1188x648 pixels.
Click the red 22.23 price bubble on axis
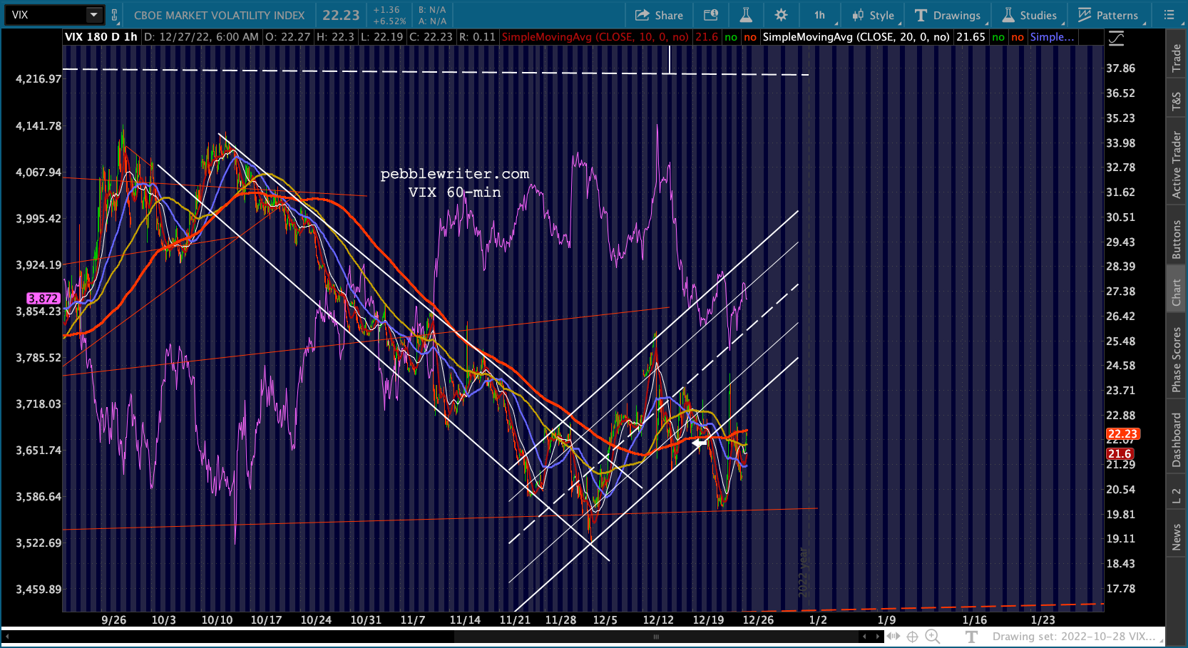pos(1122,434)
